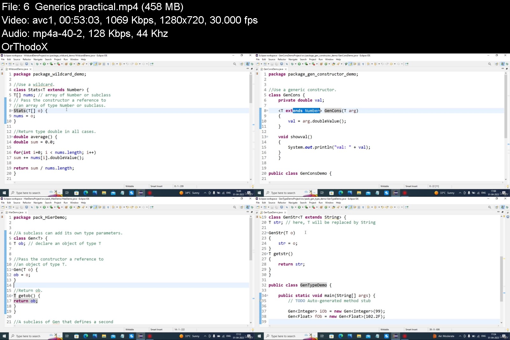Click Search magnifier icon in HierDemo window

click(x=235, y=207)
